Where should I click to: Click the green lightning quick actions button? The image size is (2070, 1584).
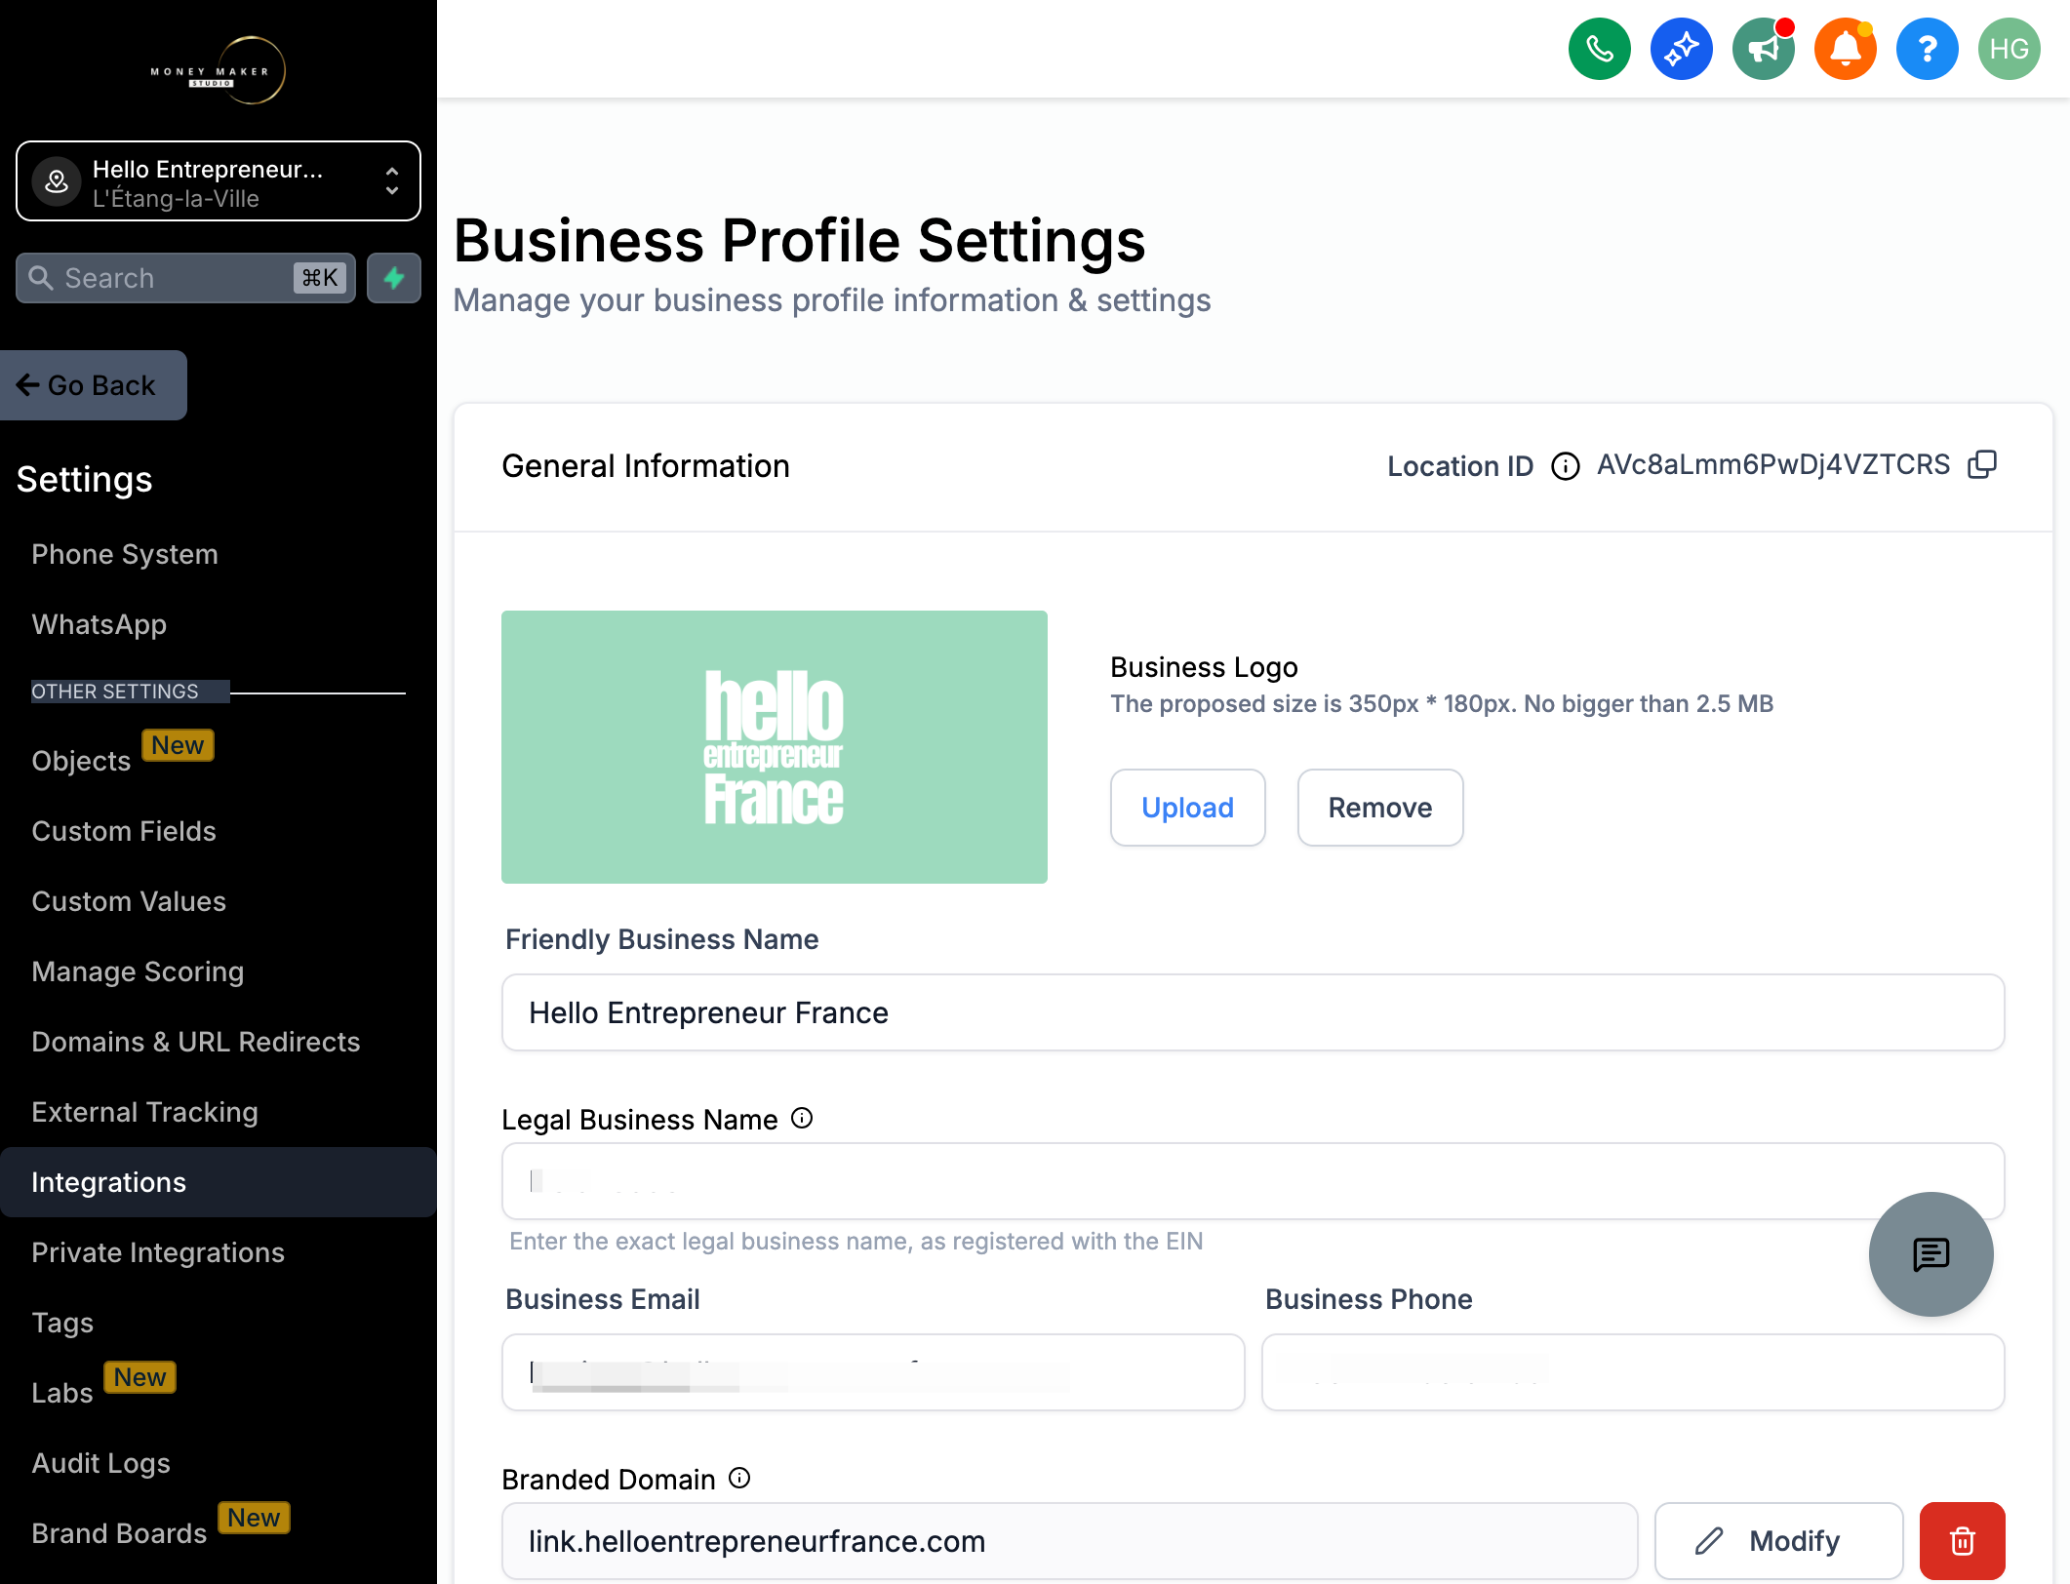click(394, 278)
